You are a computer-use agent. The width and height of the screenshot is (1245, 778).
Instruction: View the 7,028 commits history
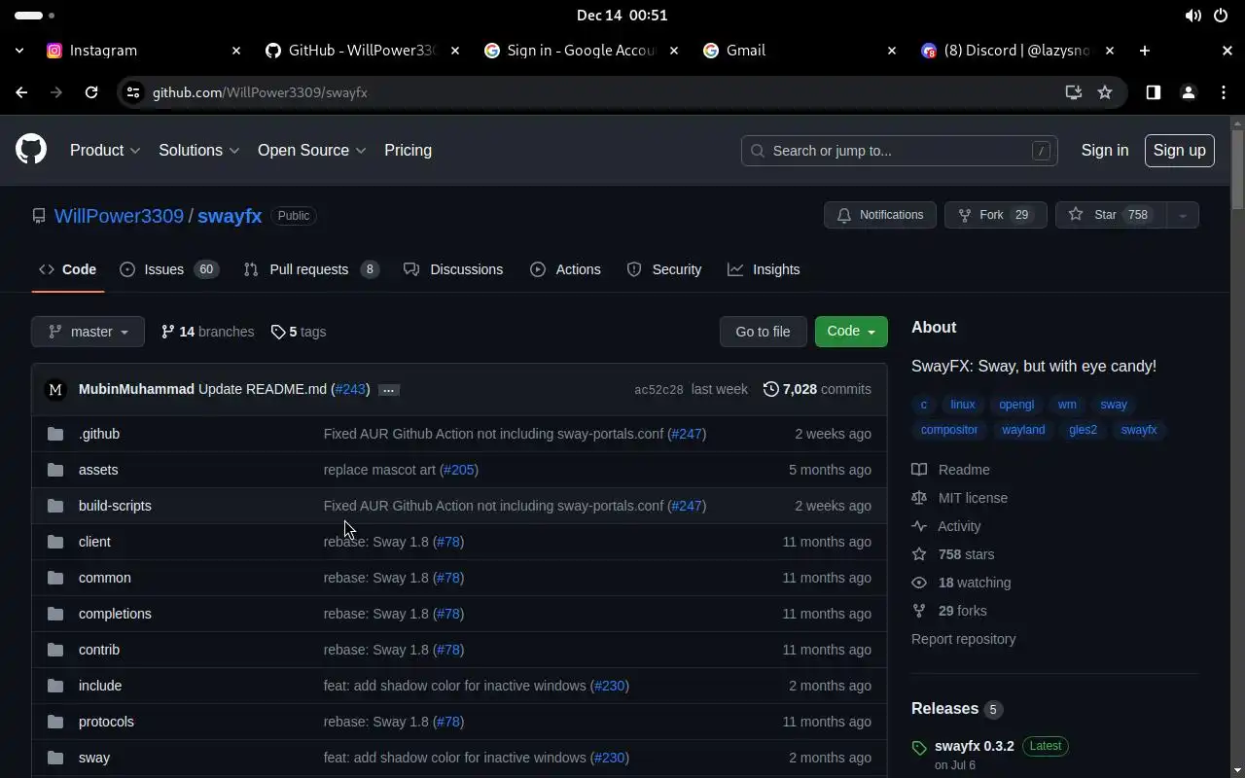tap(817, 389)
